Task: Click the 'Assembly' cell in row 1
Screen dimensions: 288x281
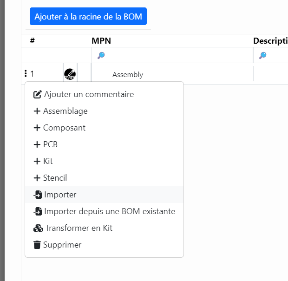Action: pos(128,74)
